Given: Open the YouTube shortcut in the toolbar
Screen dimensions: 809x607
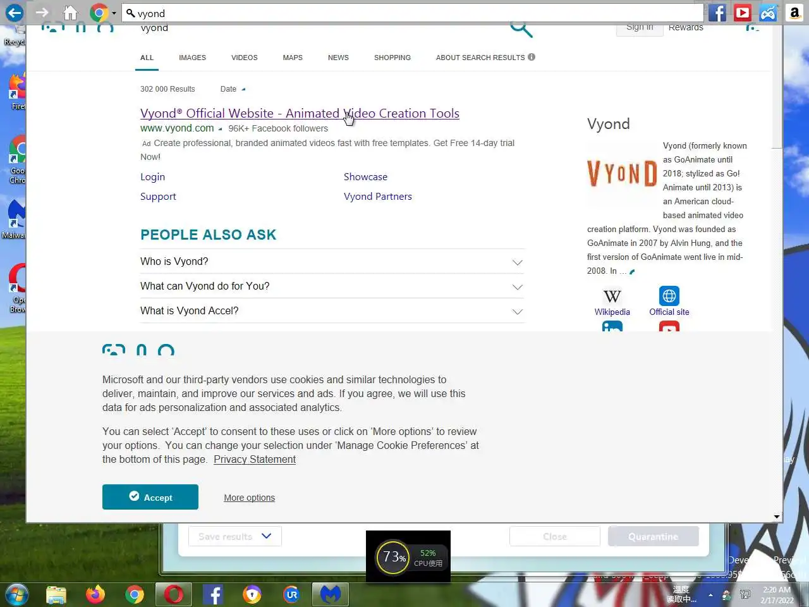Looking at the screenshot, I should coord(743,13).
